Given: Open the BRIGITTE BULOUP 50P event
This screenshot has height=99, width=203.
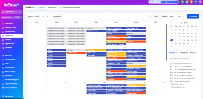Looking at the screenshot, I should (116, 28).
